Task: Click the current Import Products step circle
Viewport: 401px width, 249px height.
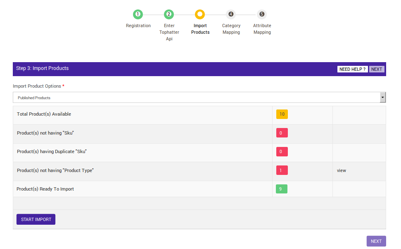Action: (200, 14)
